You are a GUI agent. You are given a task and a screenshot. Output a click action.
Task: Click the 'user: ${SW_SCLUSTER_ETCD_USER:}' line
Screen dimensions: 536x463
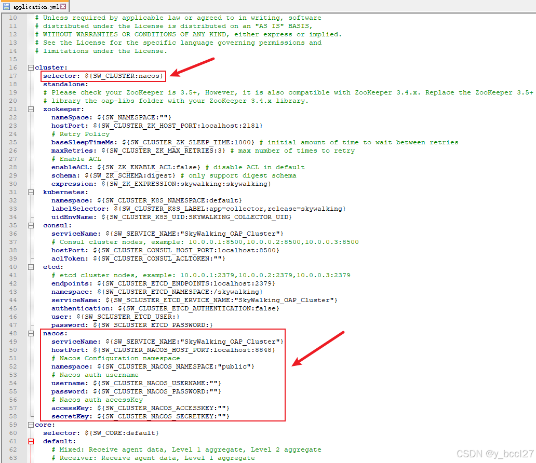click(115, 317)
